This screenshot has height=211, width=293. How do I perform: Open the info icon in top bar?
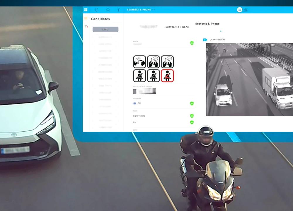[x=119, y=10]
